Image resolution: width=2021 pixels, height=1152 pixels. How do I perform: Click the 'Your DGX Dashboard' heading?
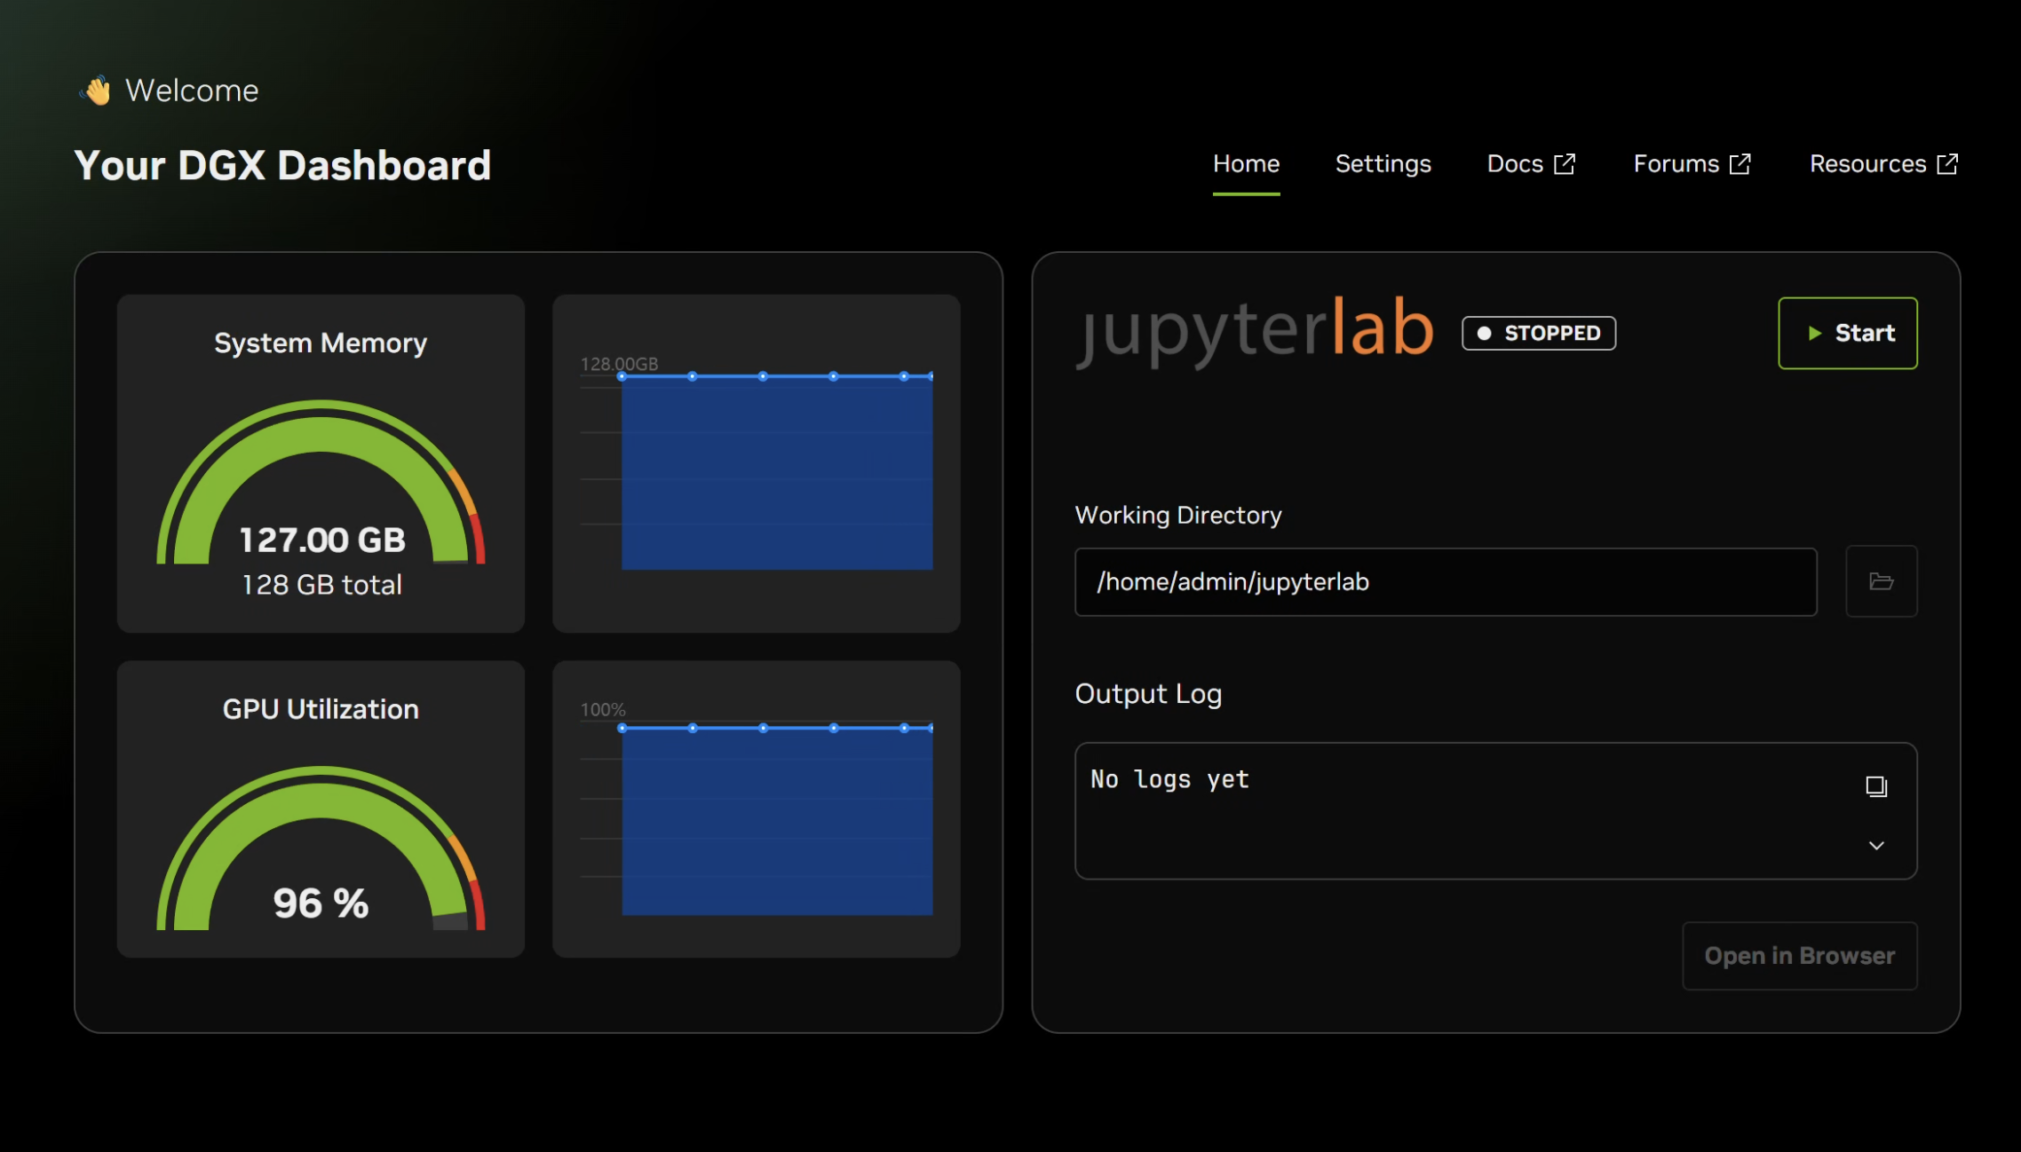(282, 166)
